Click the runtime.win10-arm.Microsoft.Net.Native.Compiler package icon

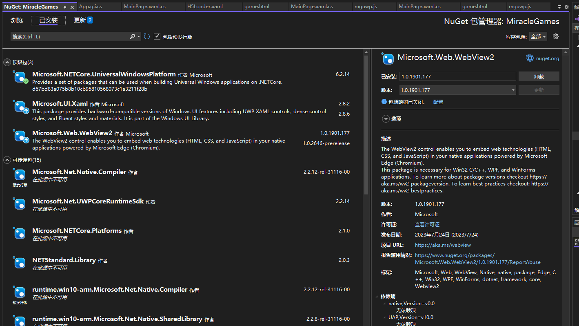point(20,292)
